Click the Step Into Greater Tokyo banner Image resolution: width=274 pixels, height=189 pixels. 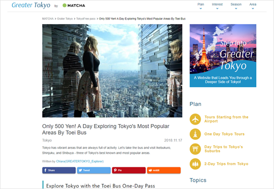(223, 56)
